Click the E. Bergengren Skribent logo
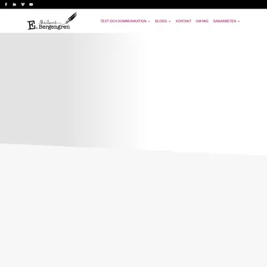The image size is (267, 267). [x=52, y=21]
